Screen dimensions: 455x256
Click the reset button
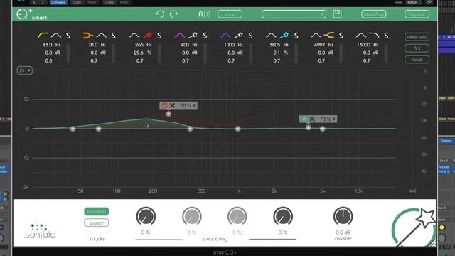tap(417, 60)
